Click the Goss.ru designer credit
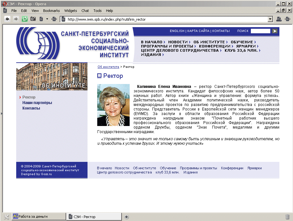The image size is (293, 221). [46, 174]
